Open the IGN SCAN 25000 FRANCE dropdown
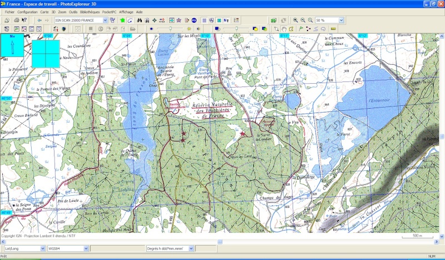Image resolution: width=445 pixels, height=260 pixels. click(x=105, y=21)
